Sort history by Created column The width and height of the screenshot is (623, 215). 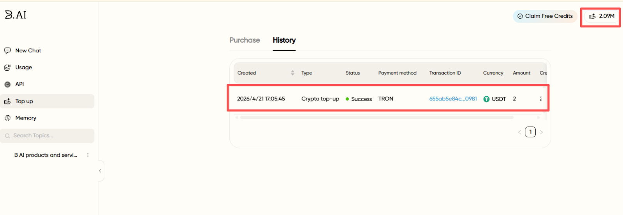click(292, 73)
